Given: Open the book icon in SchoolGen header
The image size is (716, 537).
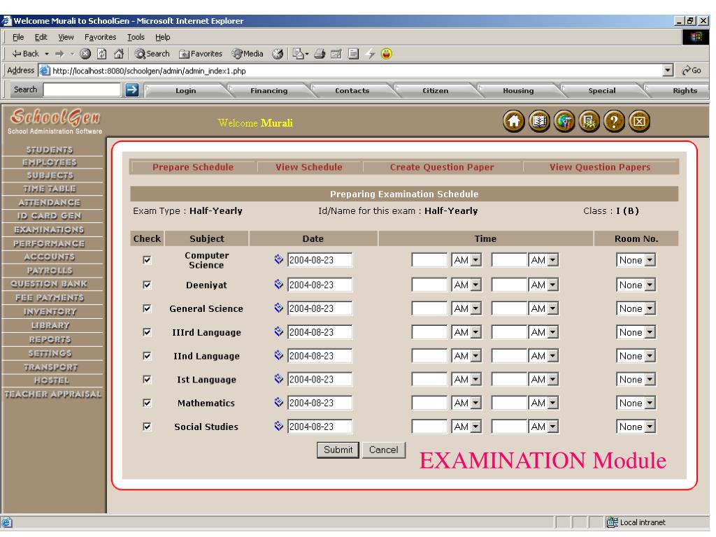Looking at the screenshot, I should point(539,122).
